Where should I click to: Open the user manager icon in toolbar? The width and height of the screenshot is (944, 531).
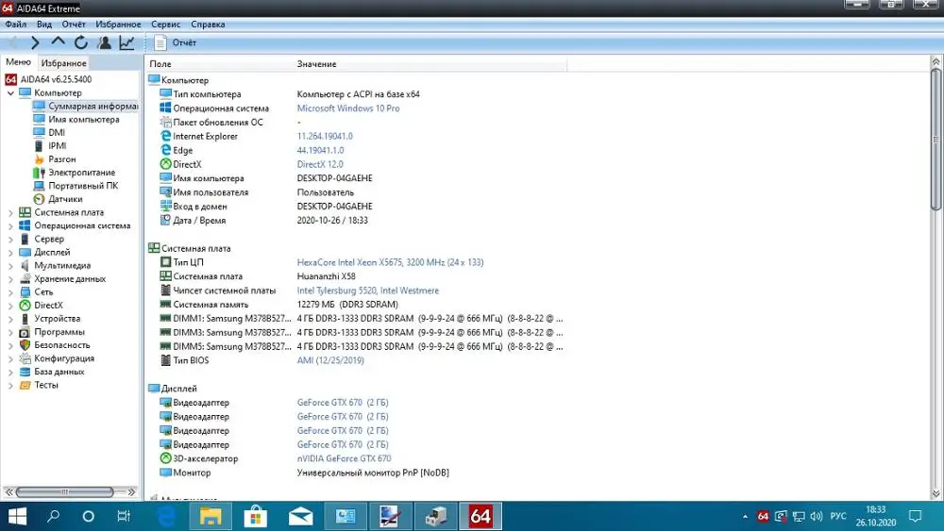(104, 42)
